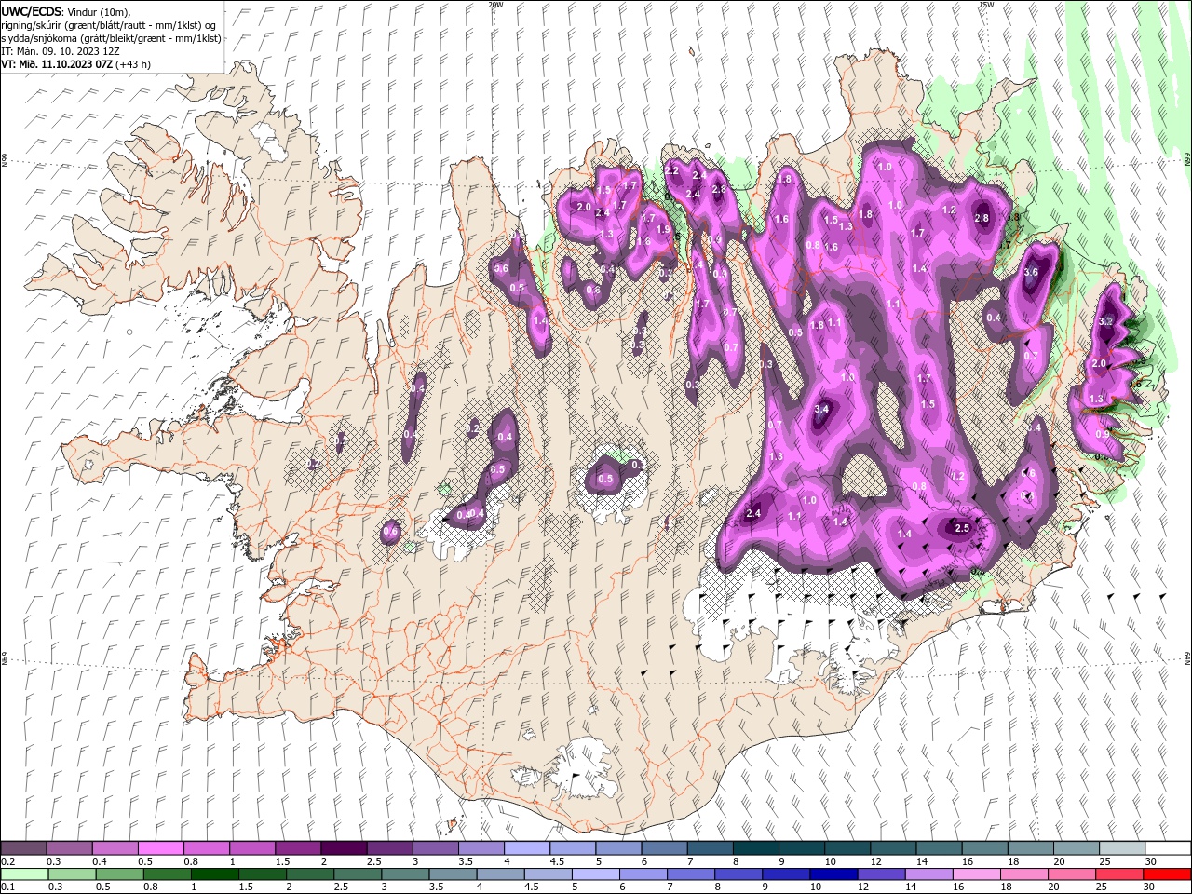The height and width of the screenshot is (894, 1192).
Task: Click the dark teal 8–9 snow legend swatch
Action: (757, 848)
